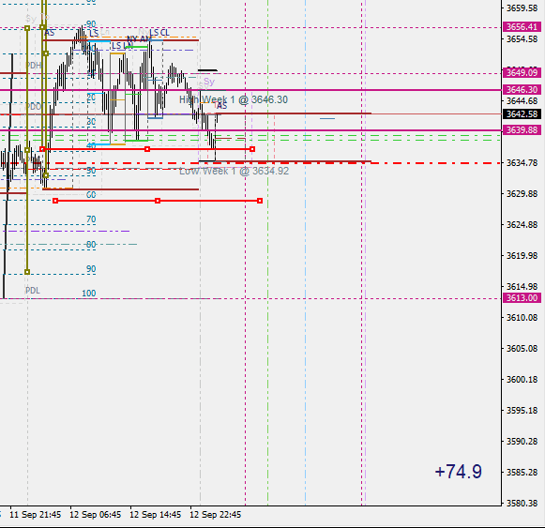Select the olive line's bottom handle near PDL
The height and width of the screenshot is (528, 545).
coord(27,272)
